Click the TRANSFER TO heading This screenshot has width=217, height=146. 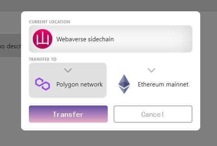[43, 59]
